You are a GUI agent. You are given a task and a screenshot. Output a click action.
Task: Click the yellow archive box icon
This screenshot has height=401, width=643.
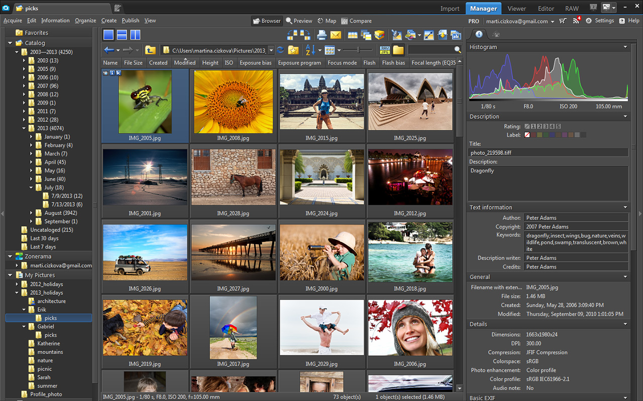(379, 35)
